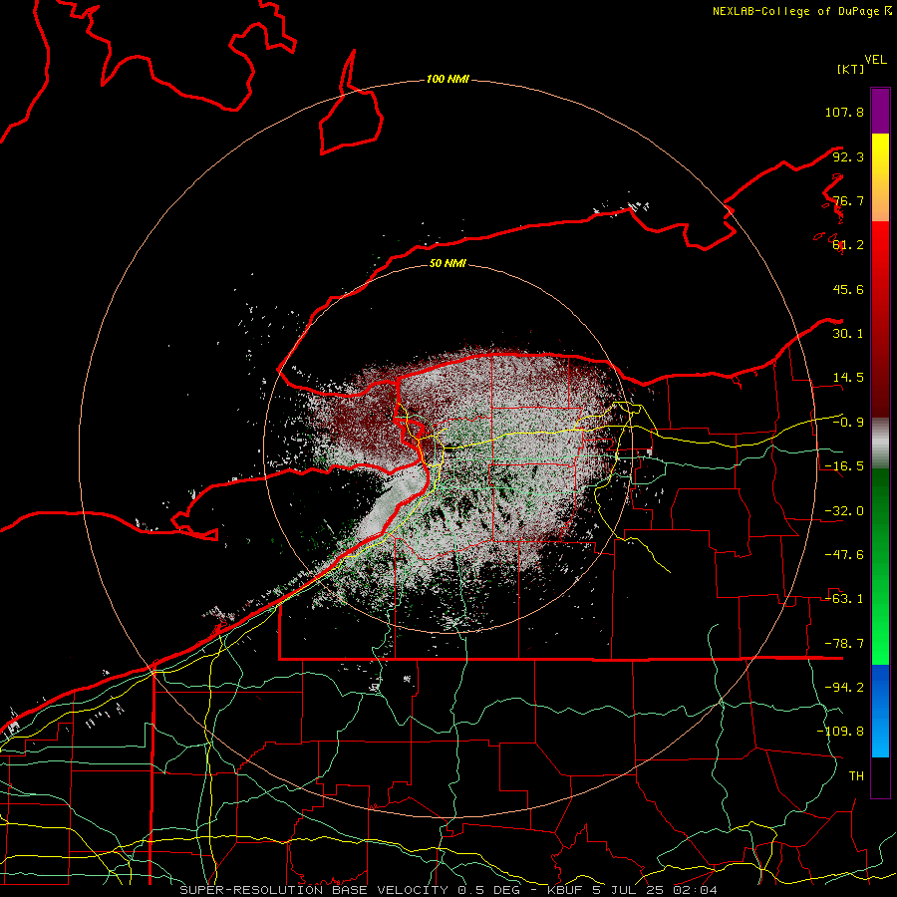897x897 pixels.
Task: Click the 14.5 velocity scale value
Action: (x=848, y=378)
